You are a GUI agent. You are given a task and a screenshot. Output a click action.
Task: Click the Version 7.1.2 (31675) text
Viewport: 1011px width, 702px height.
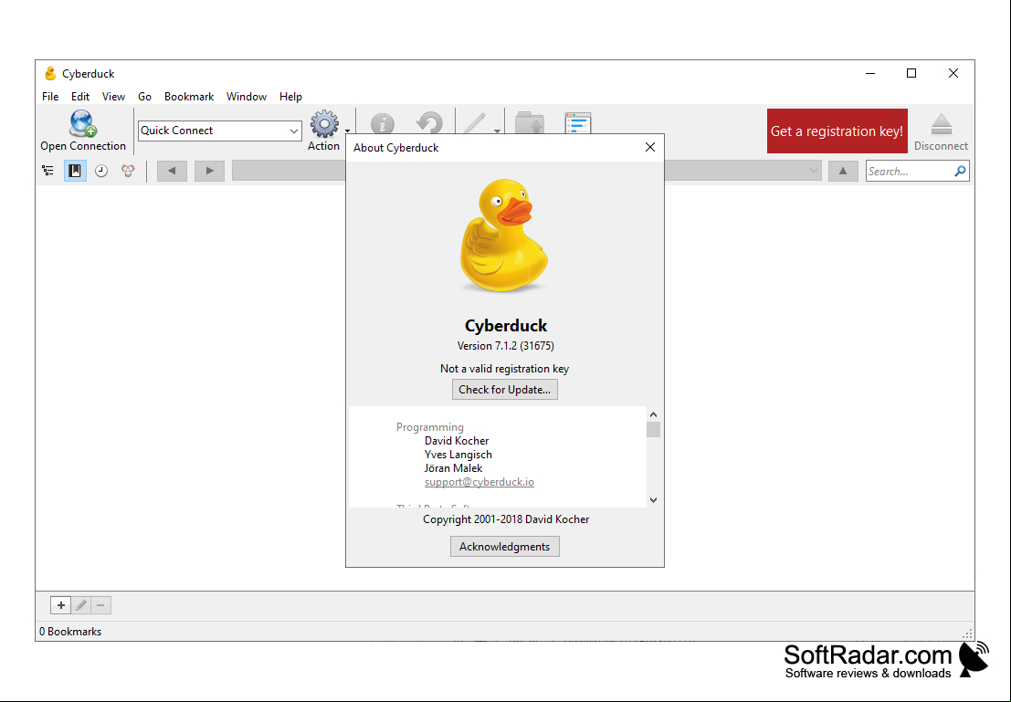pos(506,345)
